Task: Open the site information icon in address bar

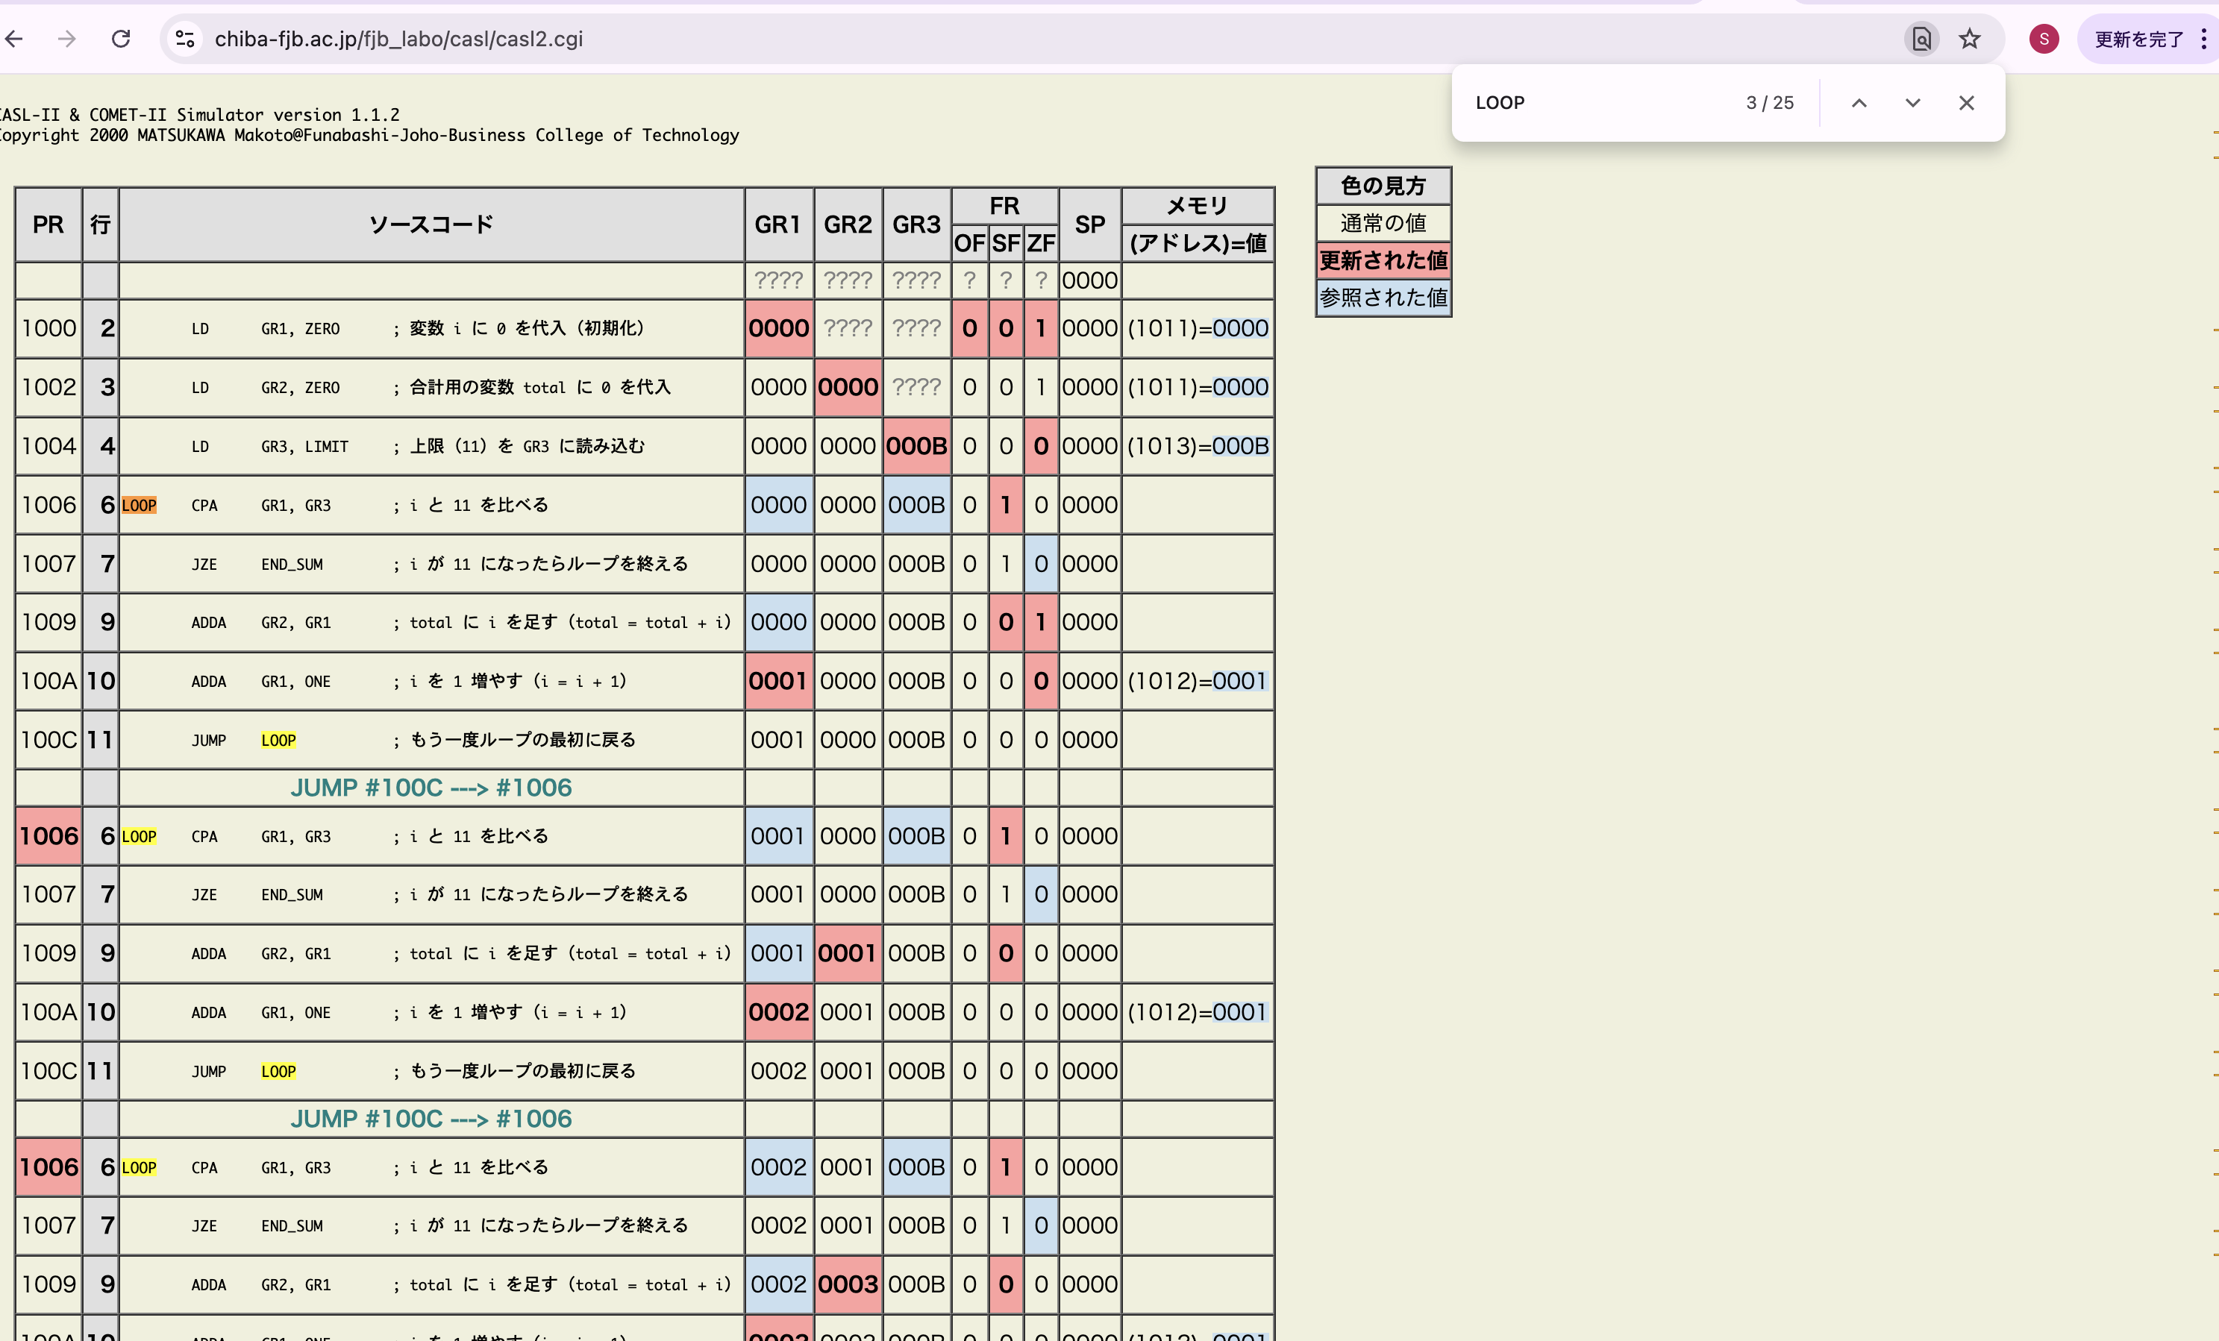Action: 184,39
